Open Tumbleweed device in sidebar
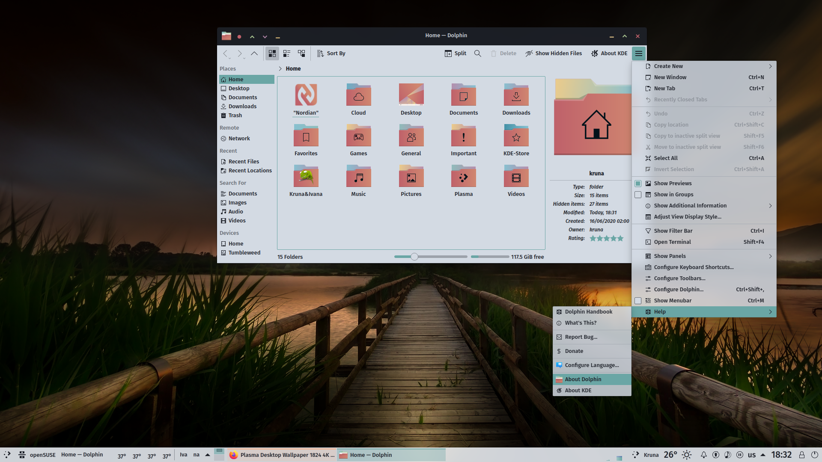 [x=247, y=253]
